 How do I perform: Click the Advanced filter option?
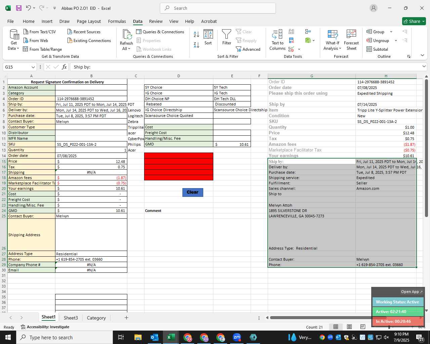point(248,49)
